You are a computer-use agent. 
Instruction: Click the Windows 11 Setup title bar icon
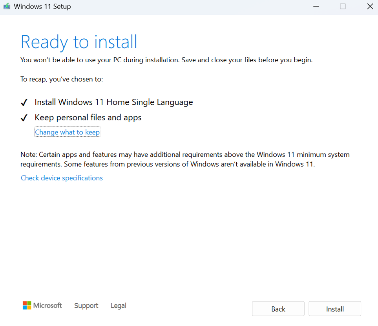tap(7, 7)
